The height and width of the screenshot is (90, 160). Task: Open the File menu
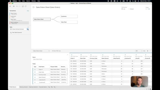(19, 1)
